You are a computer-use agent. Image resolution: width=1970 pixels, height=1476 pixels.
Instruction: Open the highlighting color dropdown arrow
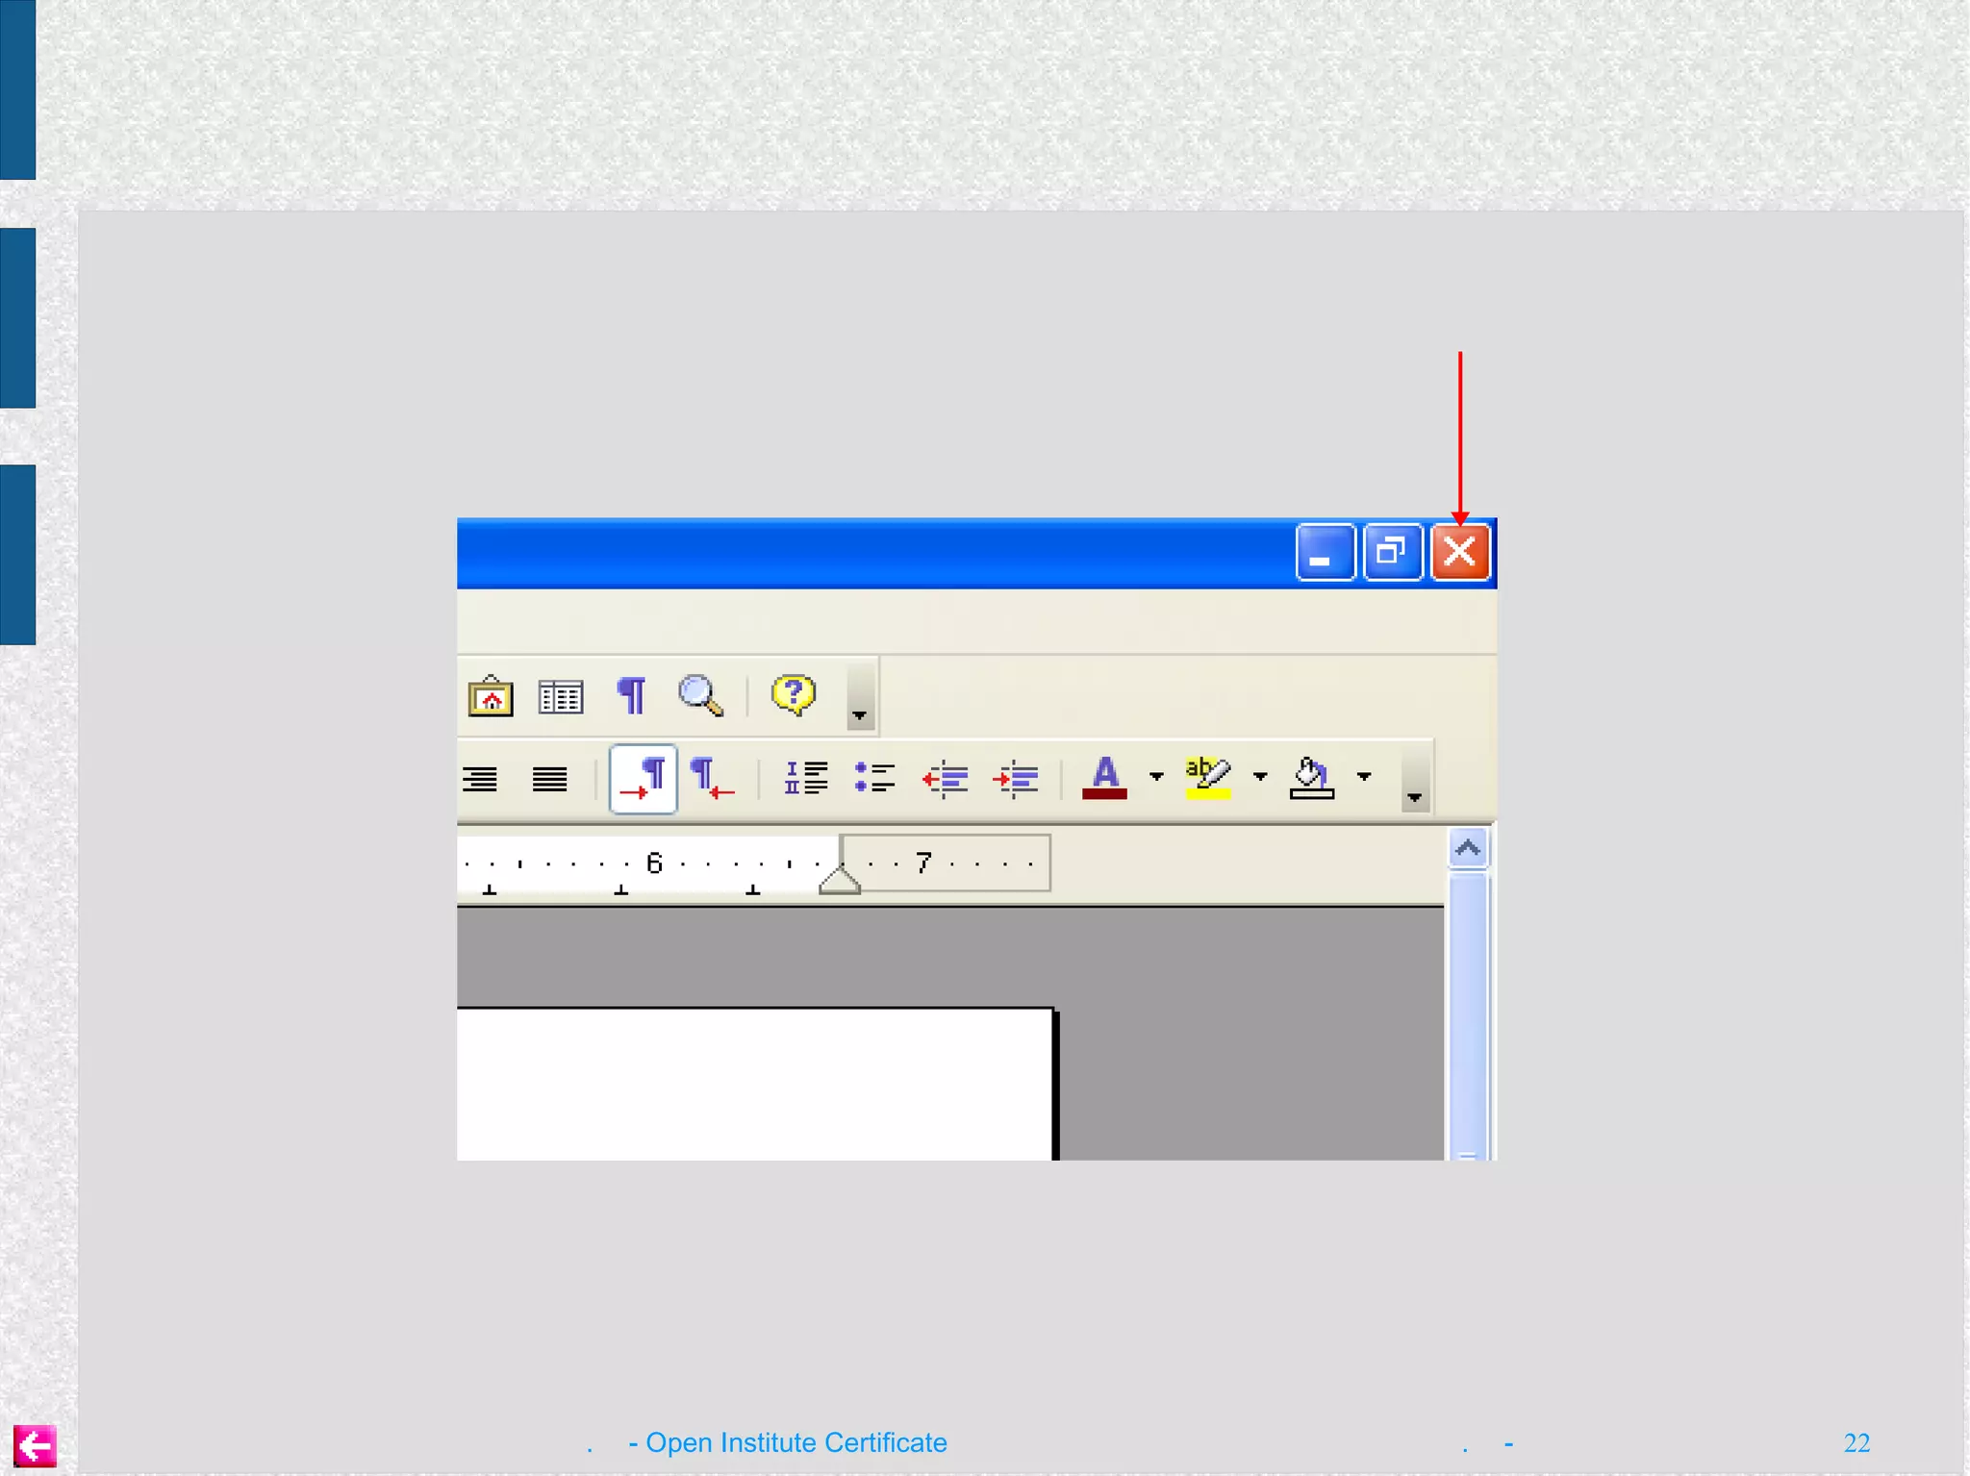[1260, 776]
